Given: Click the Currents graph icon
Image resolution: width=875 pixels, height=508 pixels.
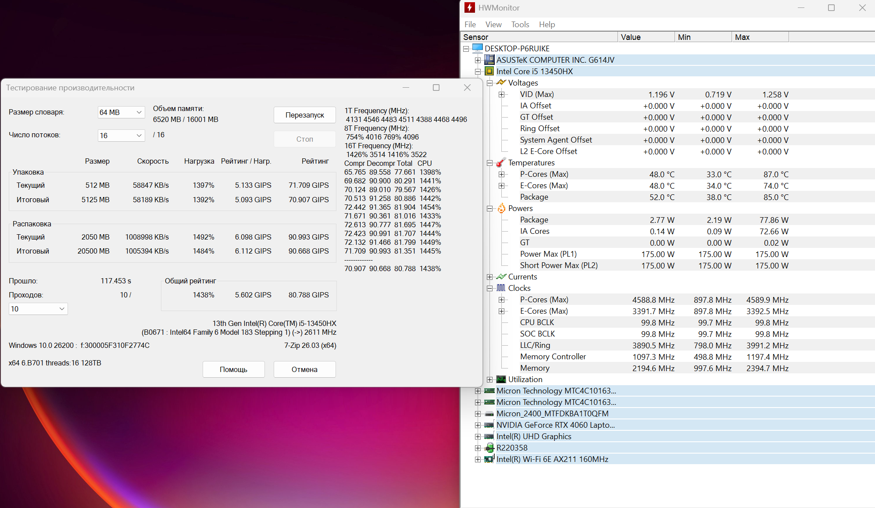Looking at the screenshot, I should click(501, 276).
